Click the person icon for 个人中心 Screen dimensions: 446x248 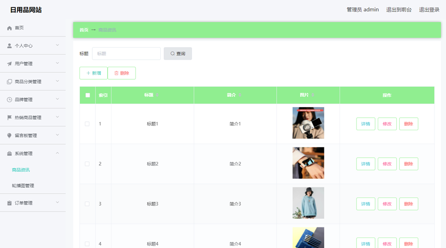pos(10,46)
